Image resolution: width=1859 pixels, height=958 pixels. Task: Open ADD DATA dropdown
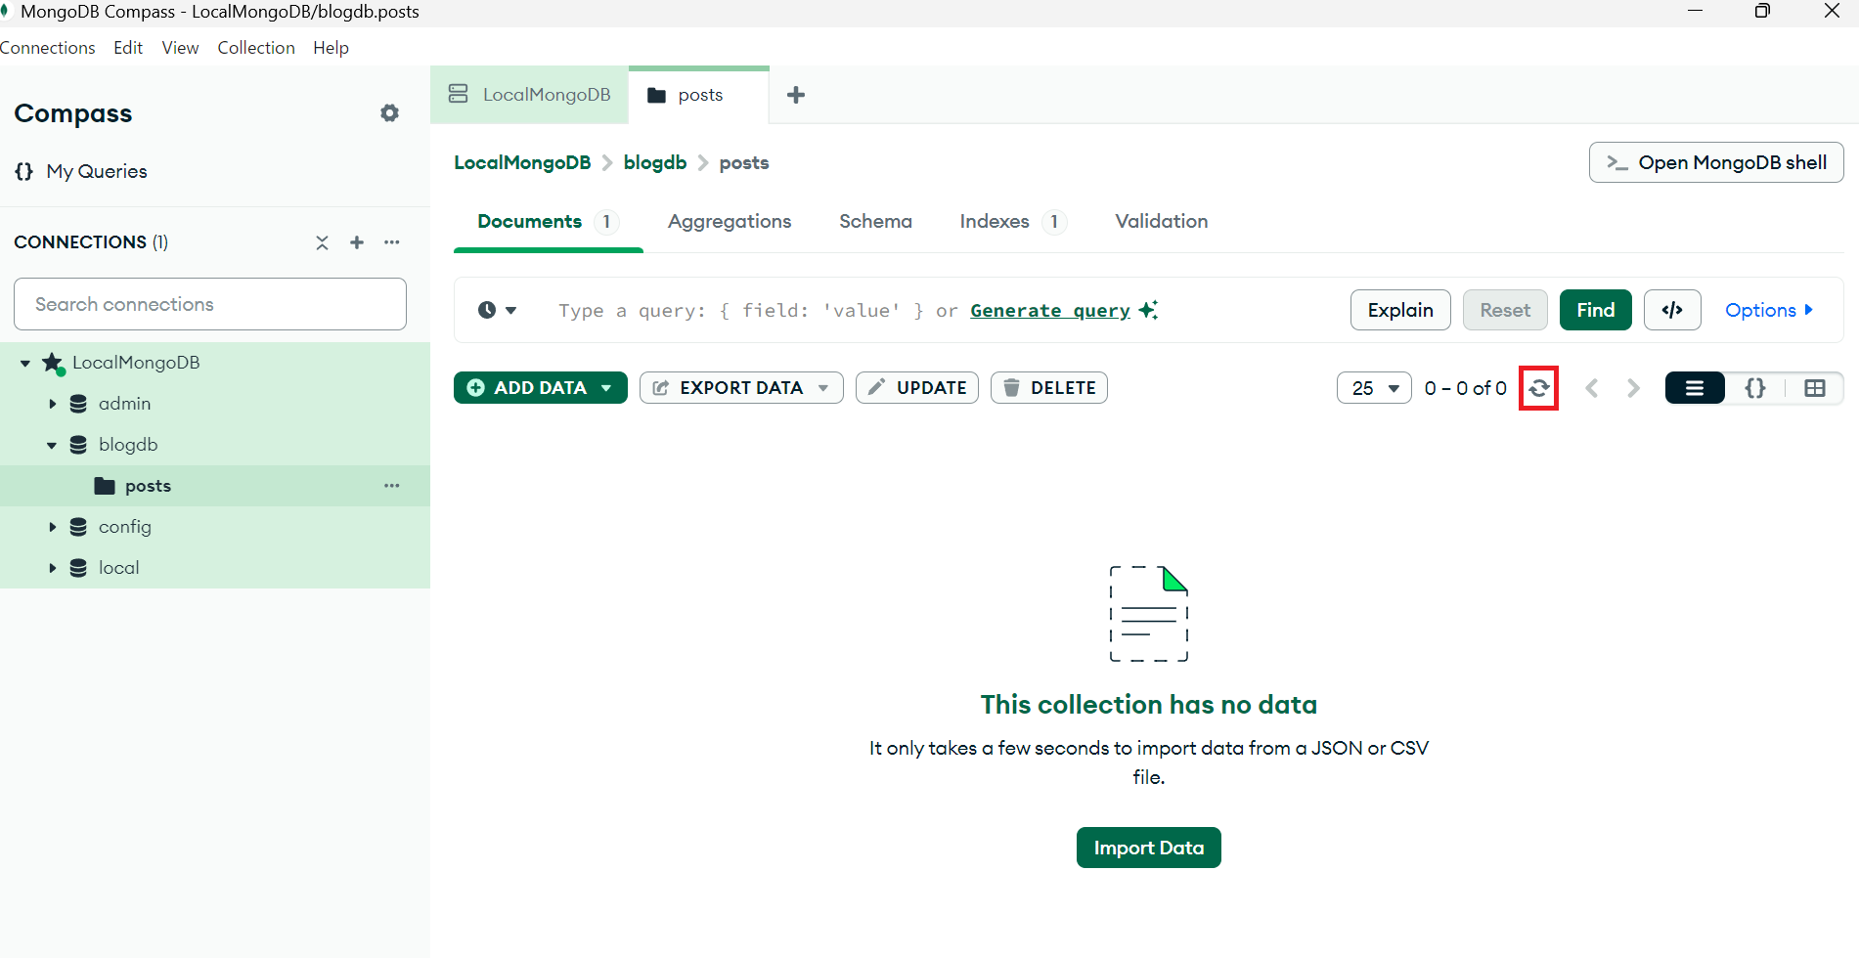541,388
